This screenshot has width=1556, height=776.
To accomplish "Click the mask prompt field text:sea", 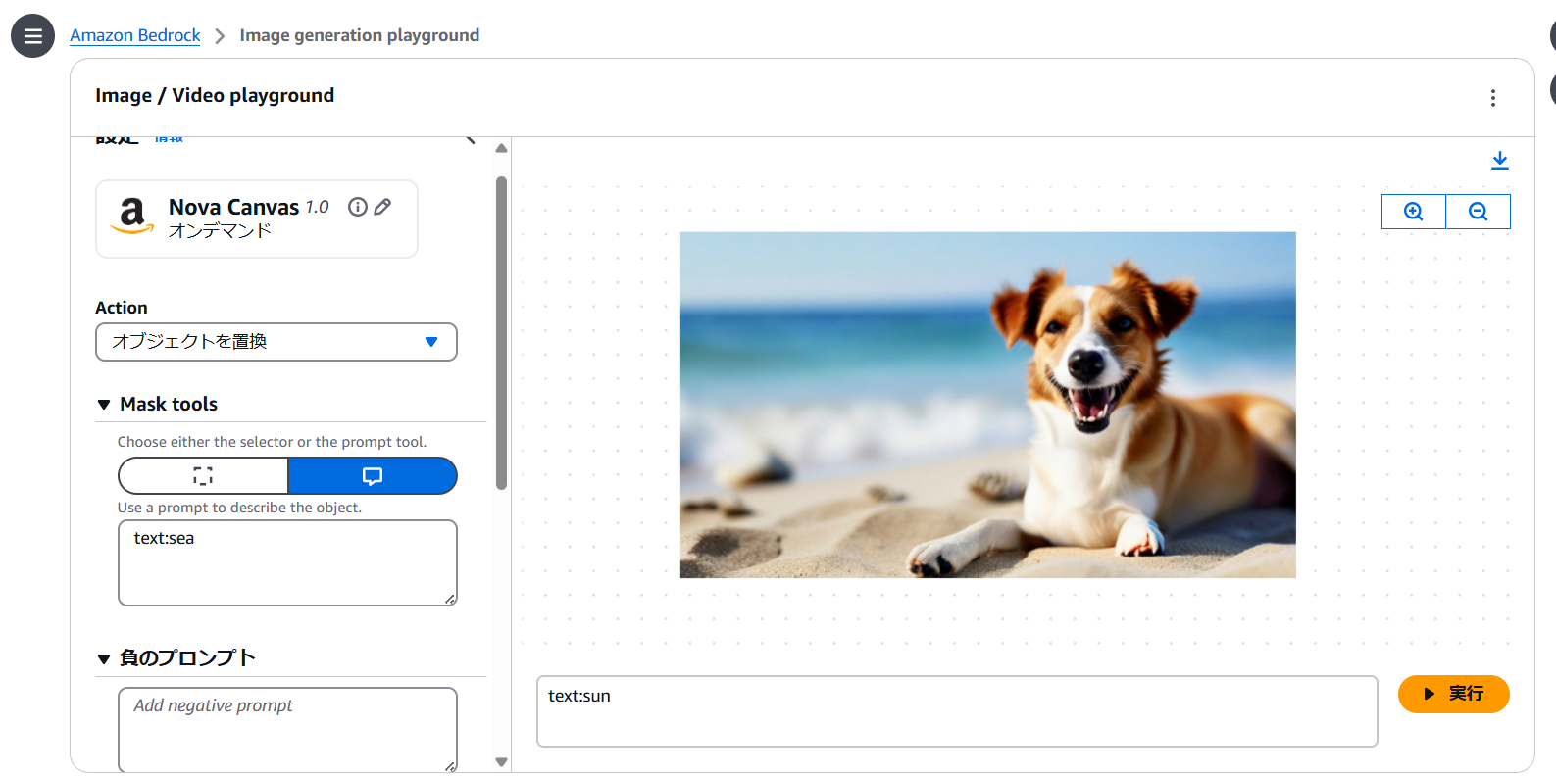I will [x=287, y=562].
